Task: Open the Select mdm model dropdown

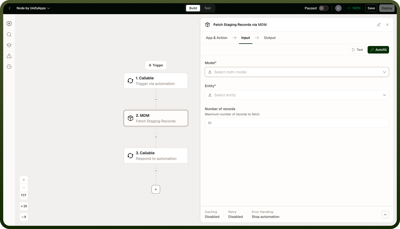Action: click(x=297, y=72)
